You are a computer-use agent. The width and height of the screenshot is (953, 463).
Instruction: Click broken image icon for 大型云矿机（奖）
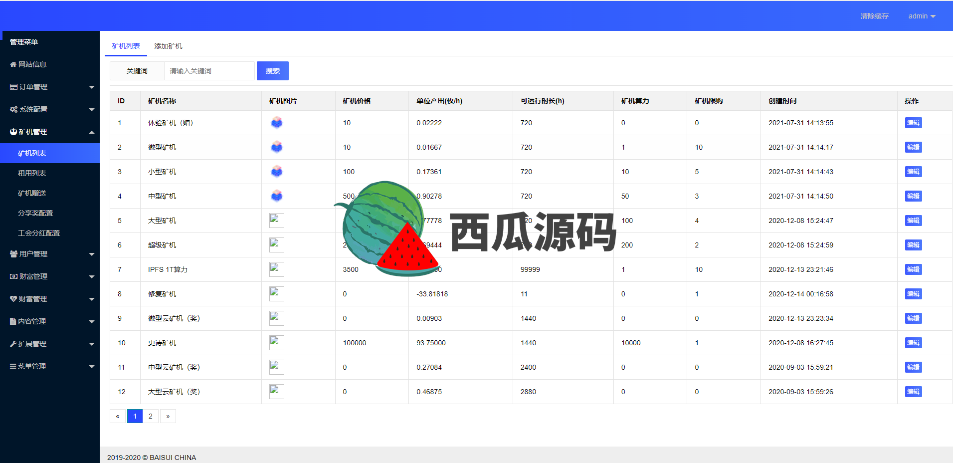277,392
